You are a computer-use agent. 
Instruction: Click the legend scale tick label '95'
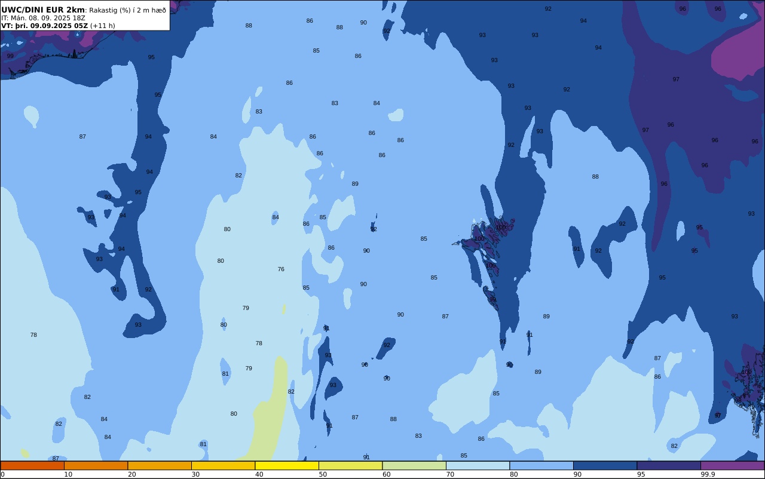pyautogui.click(x=641, y=474)
